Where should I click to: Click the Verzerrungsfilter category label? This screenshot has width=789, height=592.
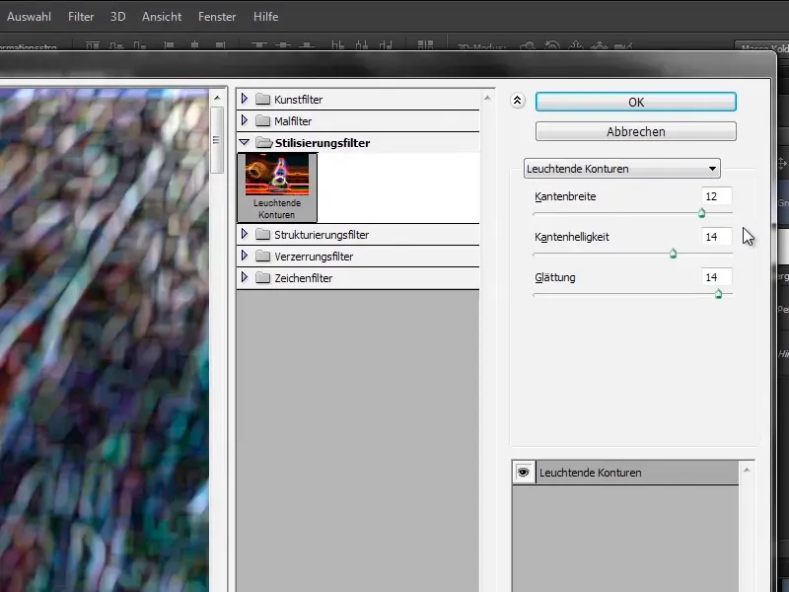point(314,257)
